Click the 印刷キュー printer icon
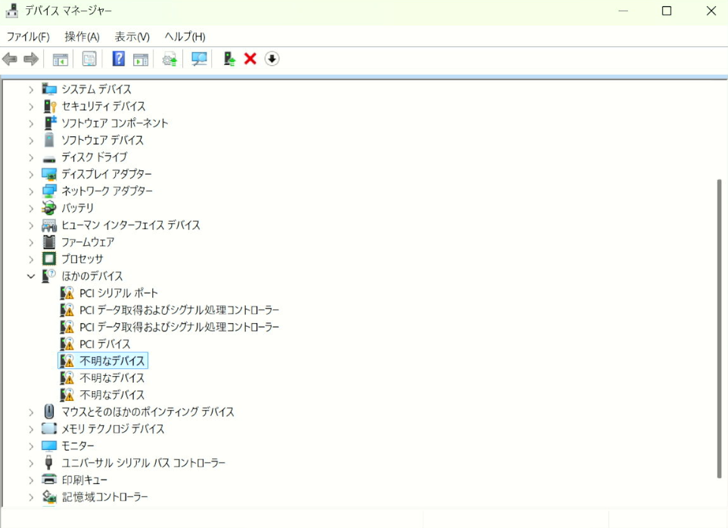This screenshot has width=728, height=528. point(48,480)
